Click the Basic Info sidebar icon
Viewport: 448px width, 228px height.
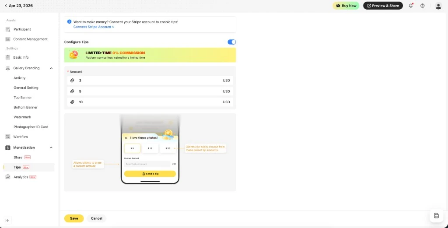[8, 57]
